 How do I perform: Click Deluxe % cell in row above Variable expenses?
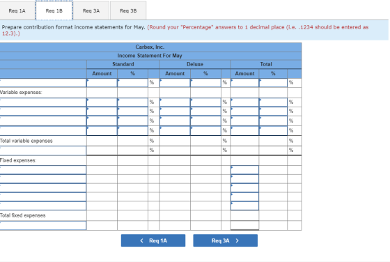pos(205,83)
